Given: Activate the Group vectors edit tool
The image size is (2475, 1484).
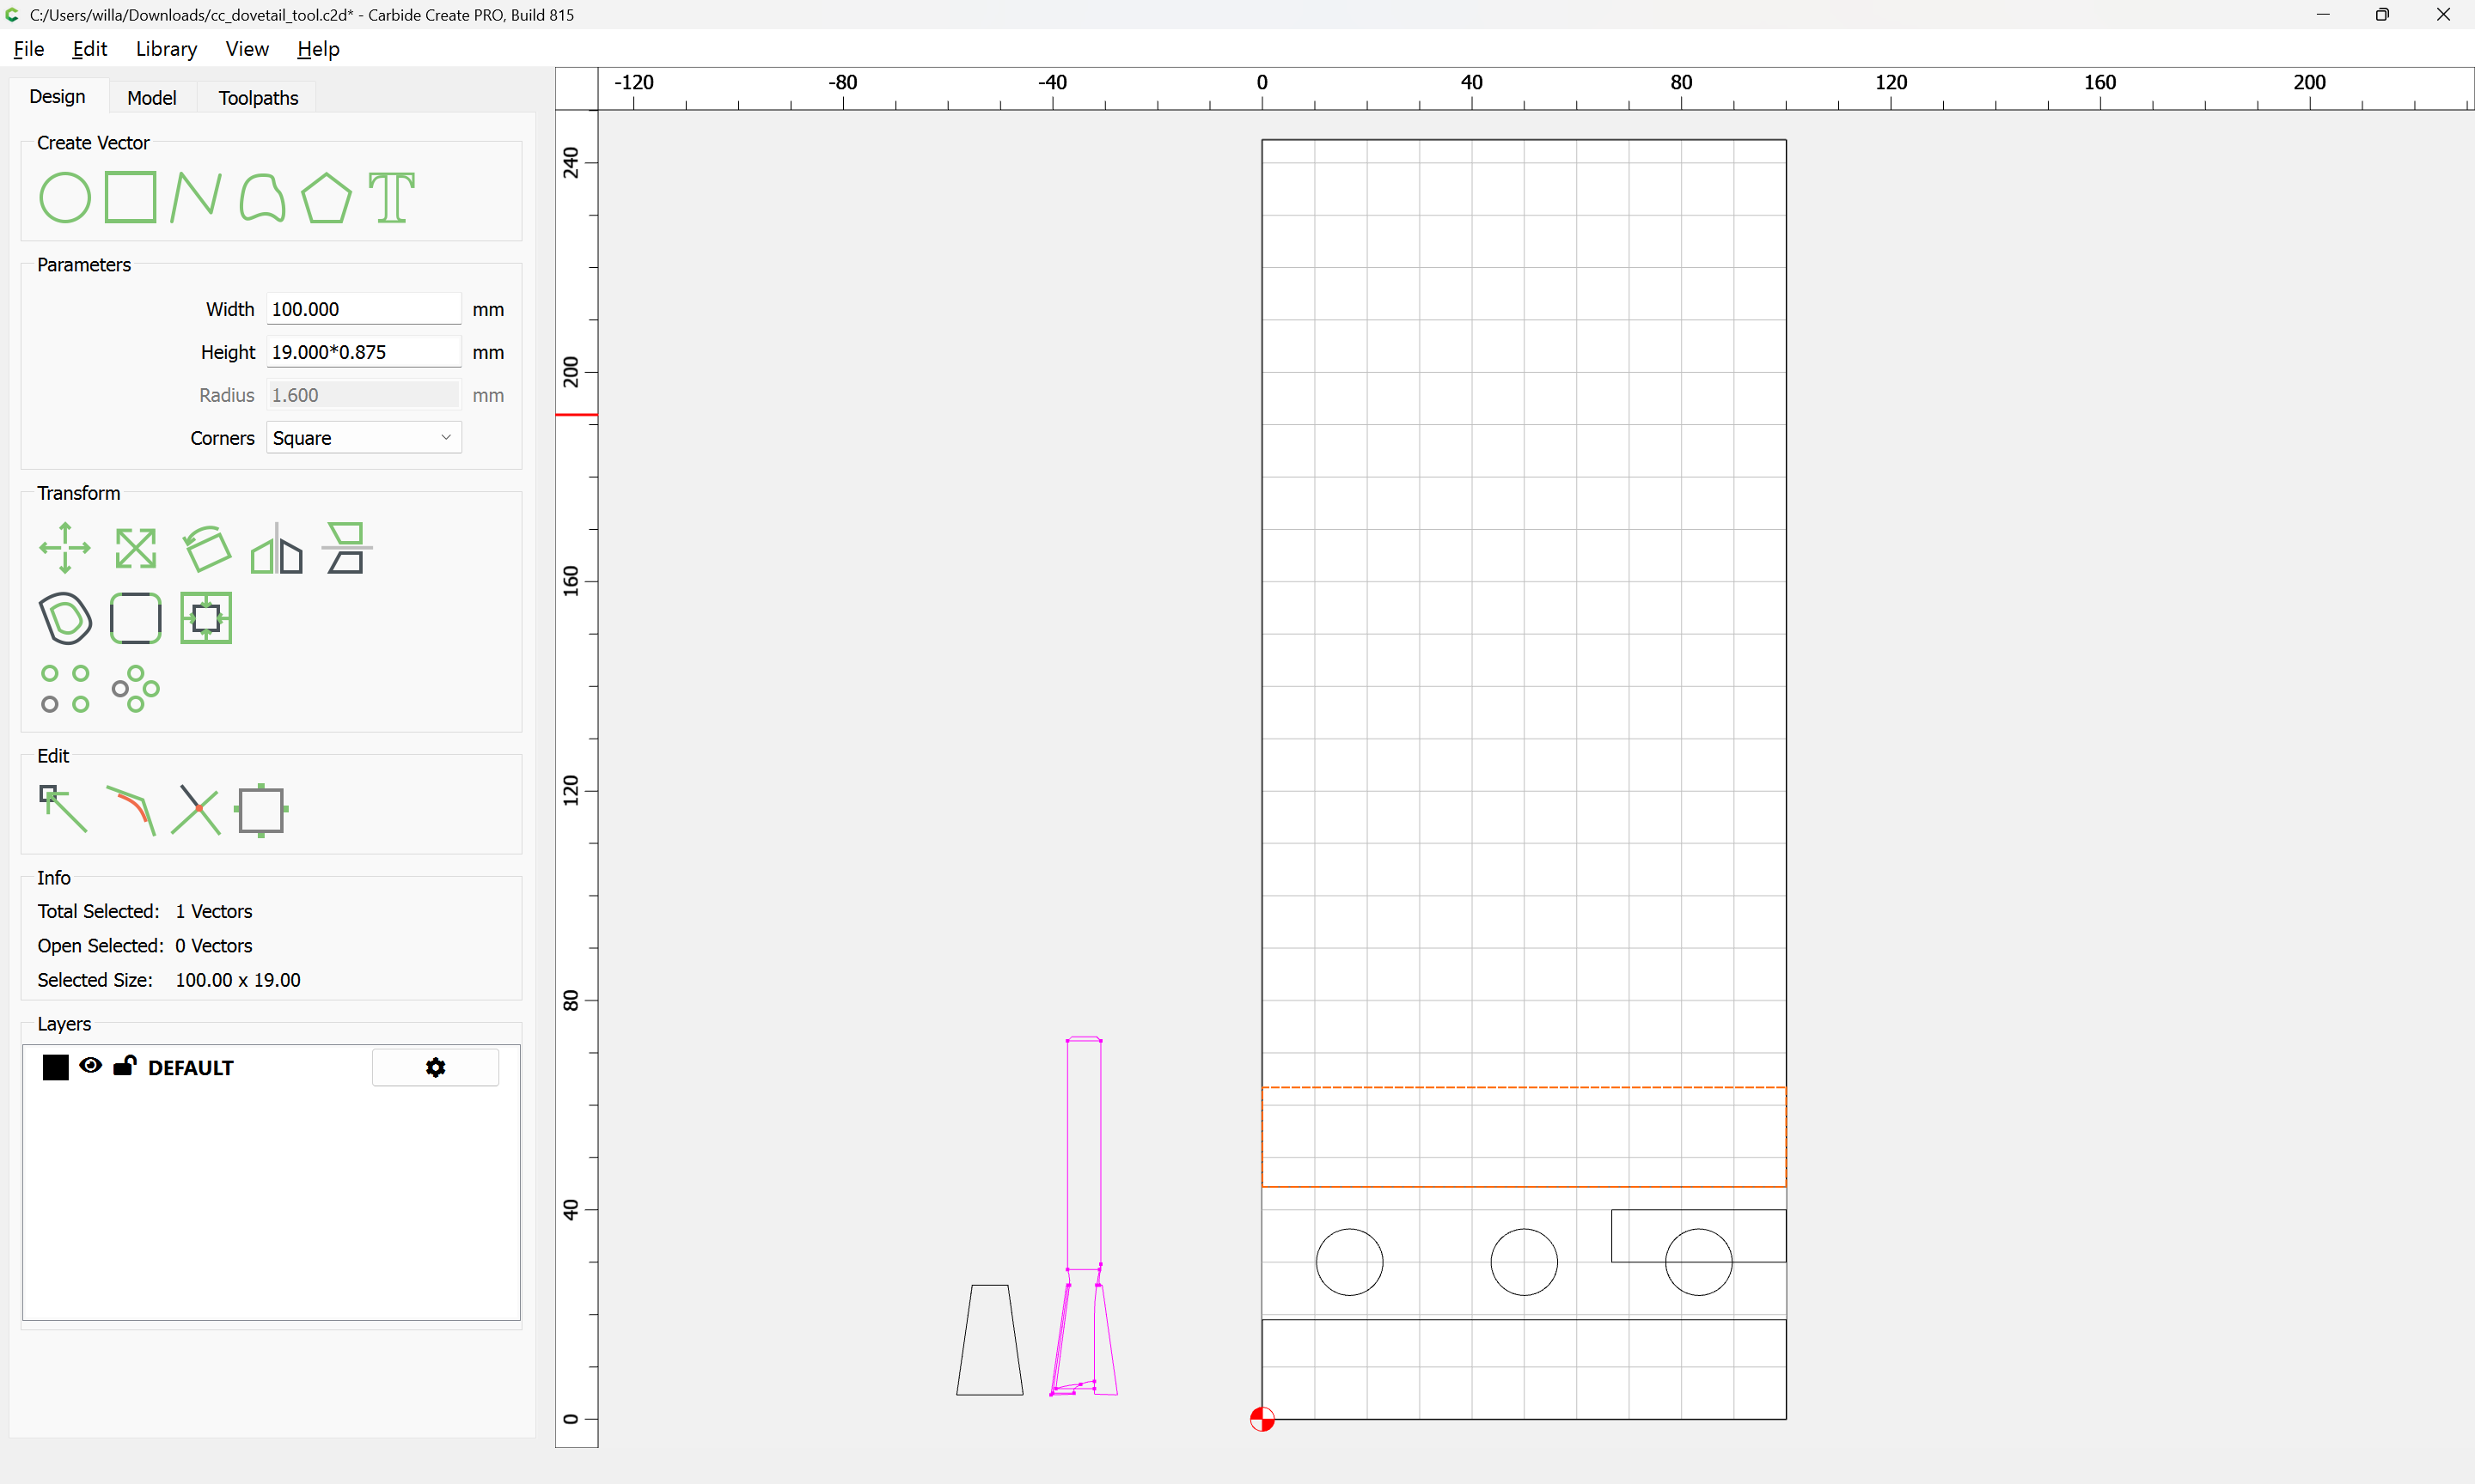Looking at the screenshot, I should [x=261, y=810].
